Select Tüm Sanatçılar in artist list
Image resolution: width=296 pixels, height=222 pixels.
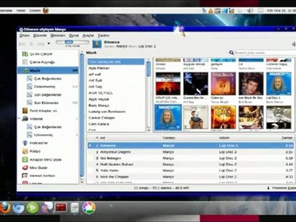116,62
